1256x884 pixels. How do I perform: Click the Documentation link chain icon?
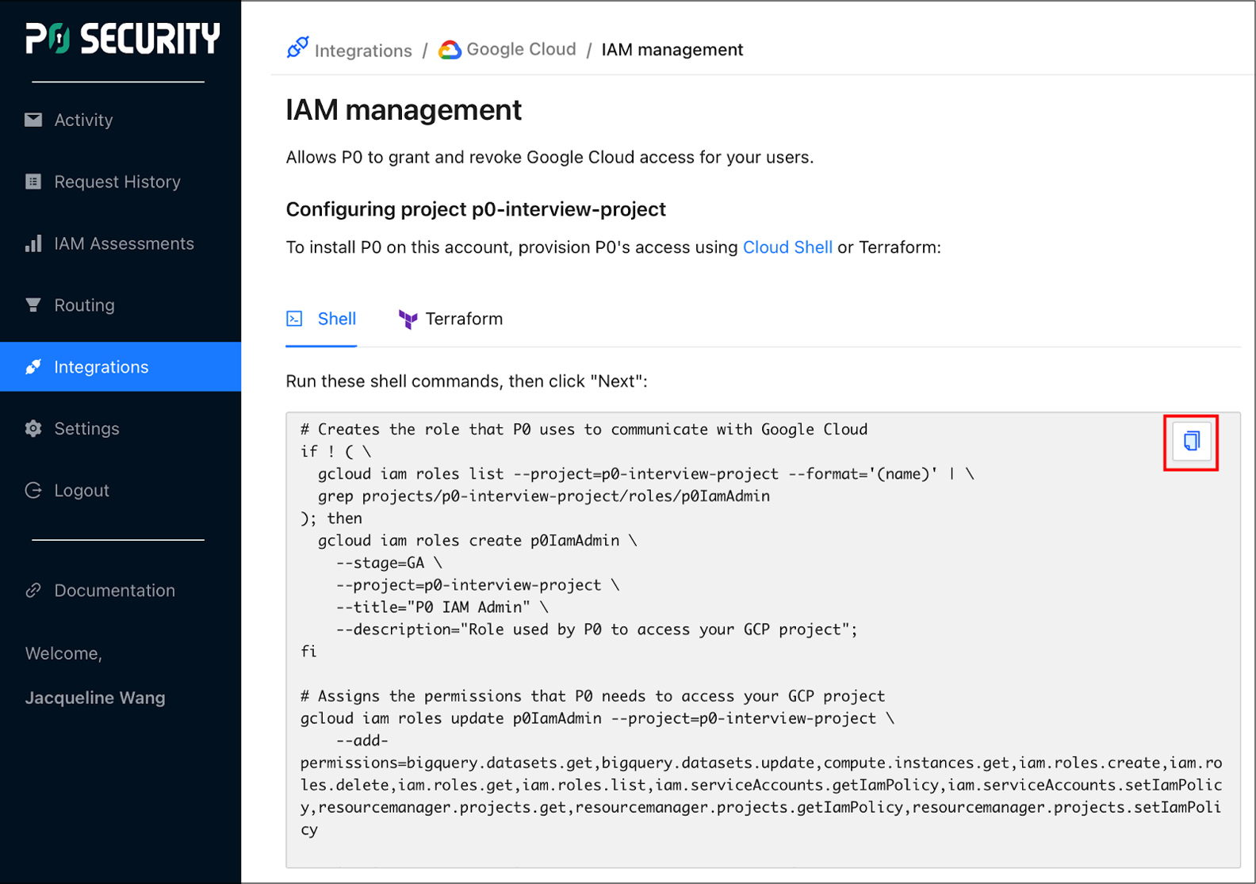33,591
